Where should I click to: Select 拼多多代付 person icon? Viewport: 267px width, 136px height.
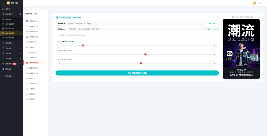point(27,42)
